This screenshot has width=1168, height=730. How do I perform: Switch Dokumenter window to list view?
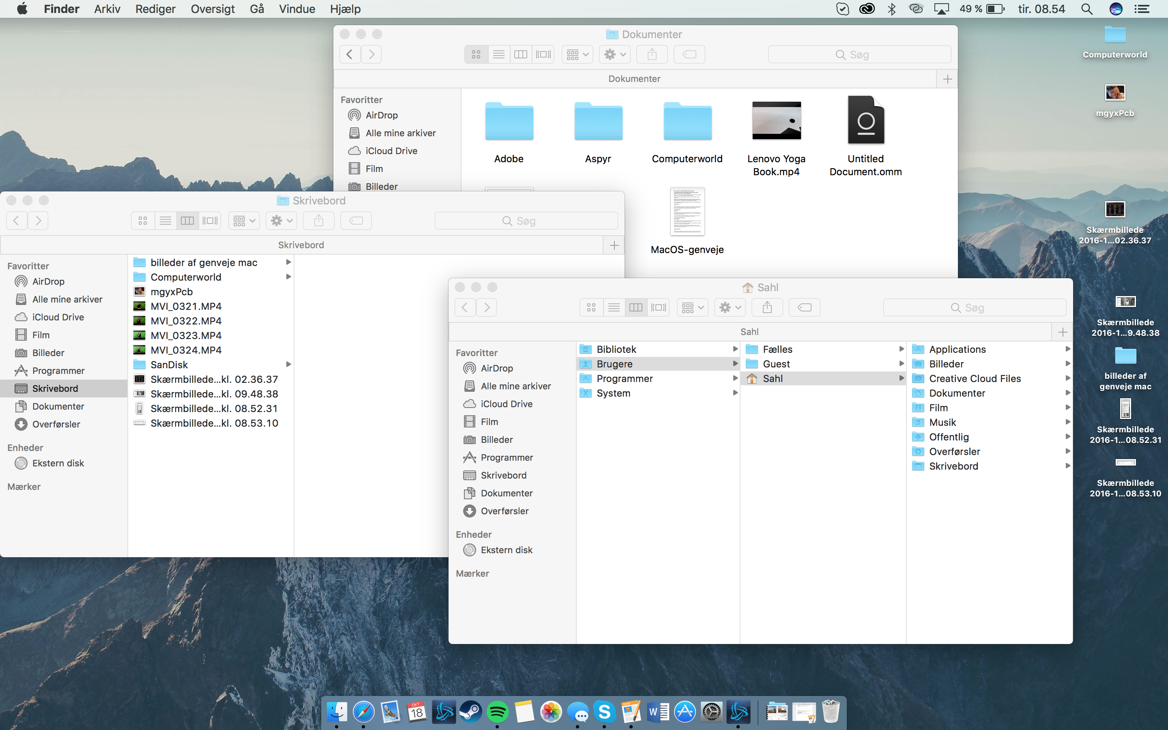[x=498, y=55]
